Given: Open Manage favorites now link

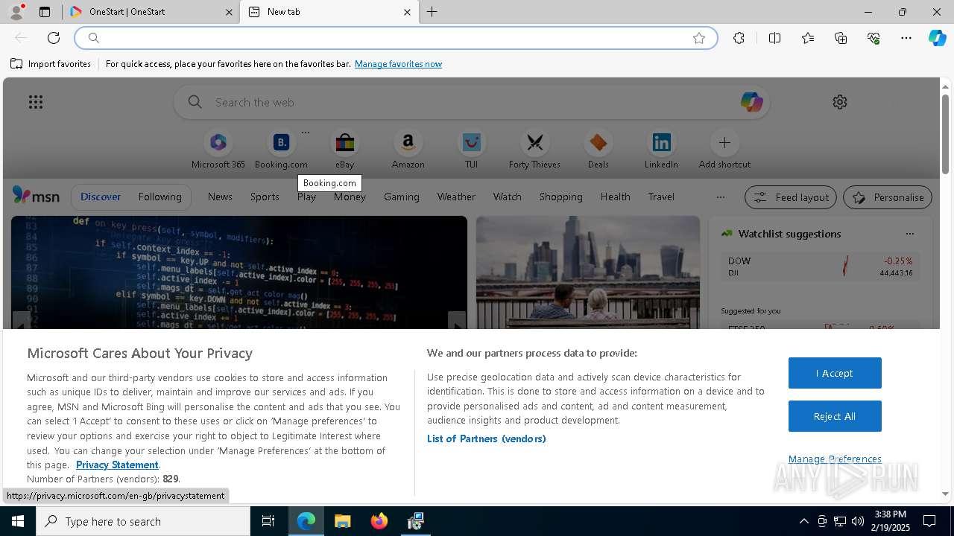Looking at the screenshot, I should (398, 64).
